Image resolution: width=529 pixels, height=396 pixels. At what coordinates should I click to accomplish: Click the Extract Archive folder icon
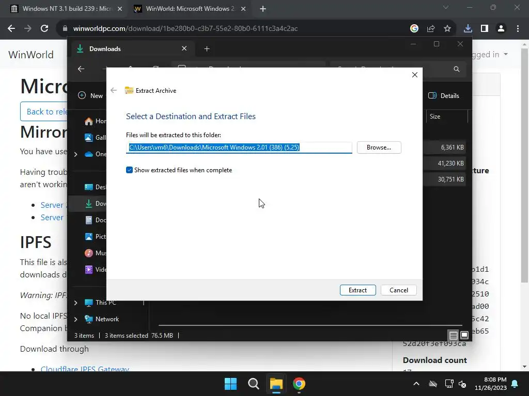click(x=129, y=90)
